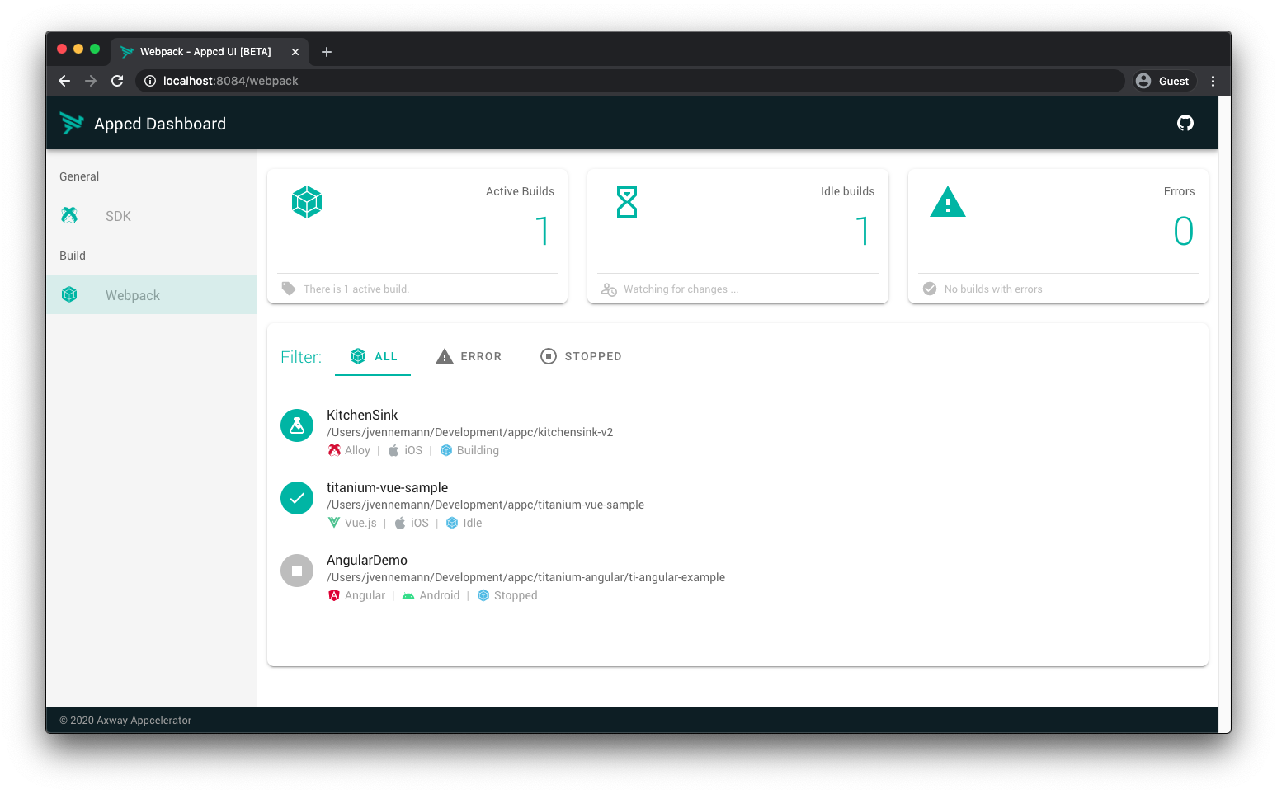Click the titanium-vue-sample project path text
Viewport: 1277px width, 794px height.
point(485,505)
